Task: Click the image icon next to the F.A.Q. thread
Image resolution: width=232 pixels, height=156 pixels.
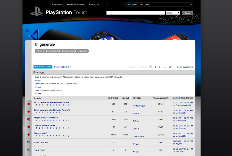Action: [43, 150]
